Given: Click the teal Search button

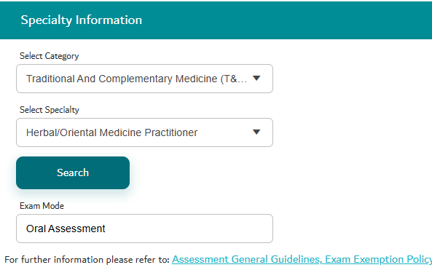Looking at the screenshot, I should point(73,173).
